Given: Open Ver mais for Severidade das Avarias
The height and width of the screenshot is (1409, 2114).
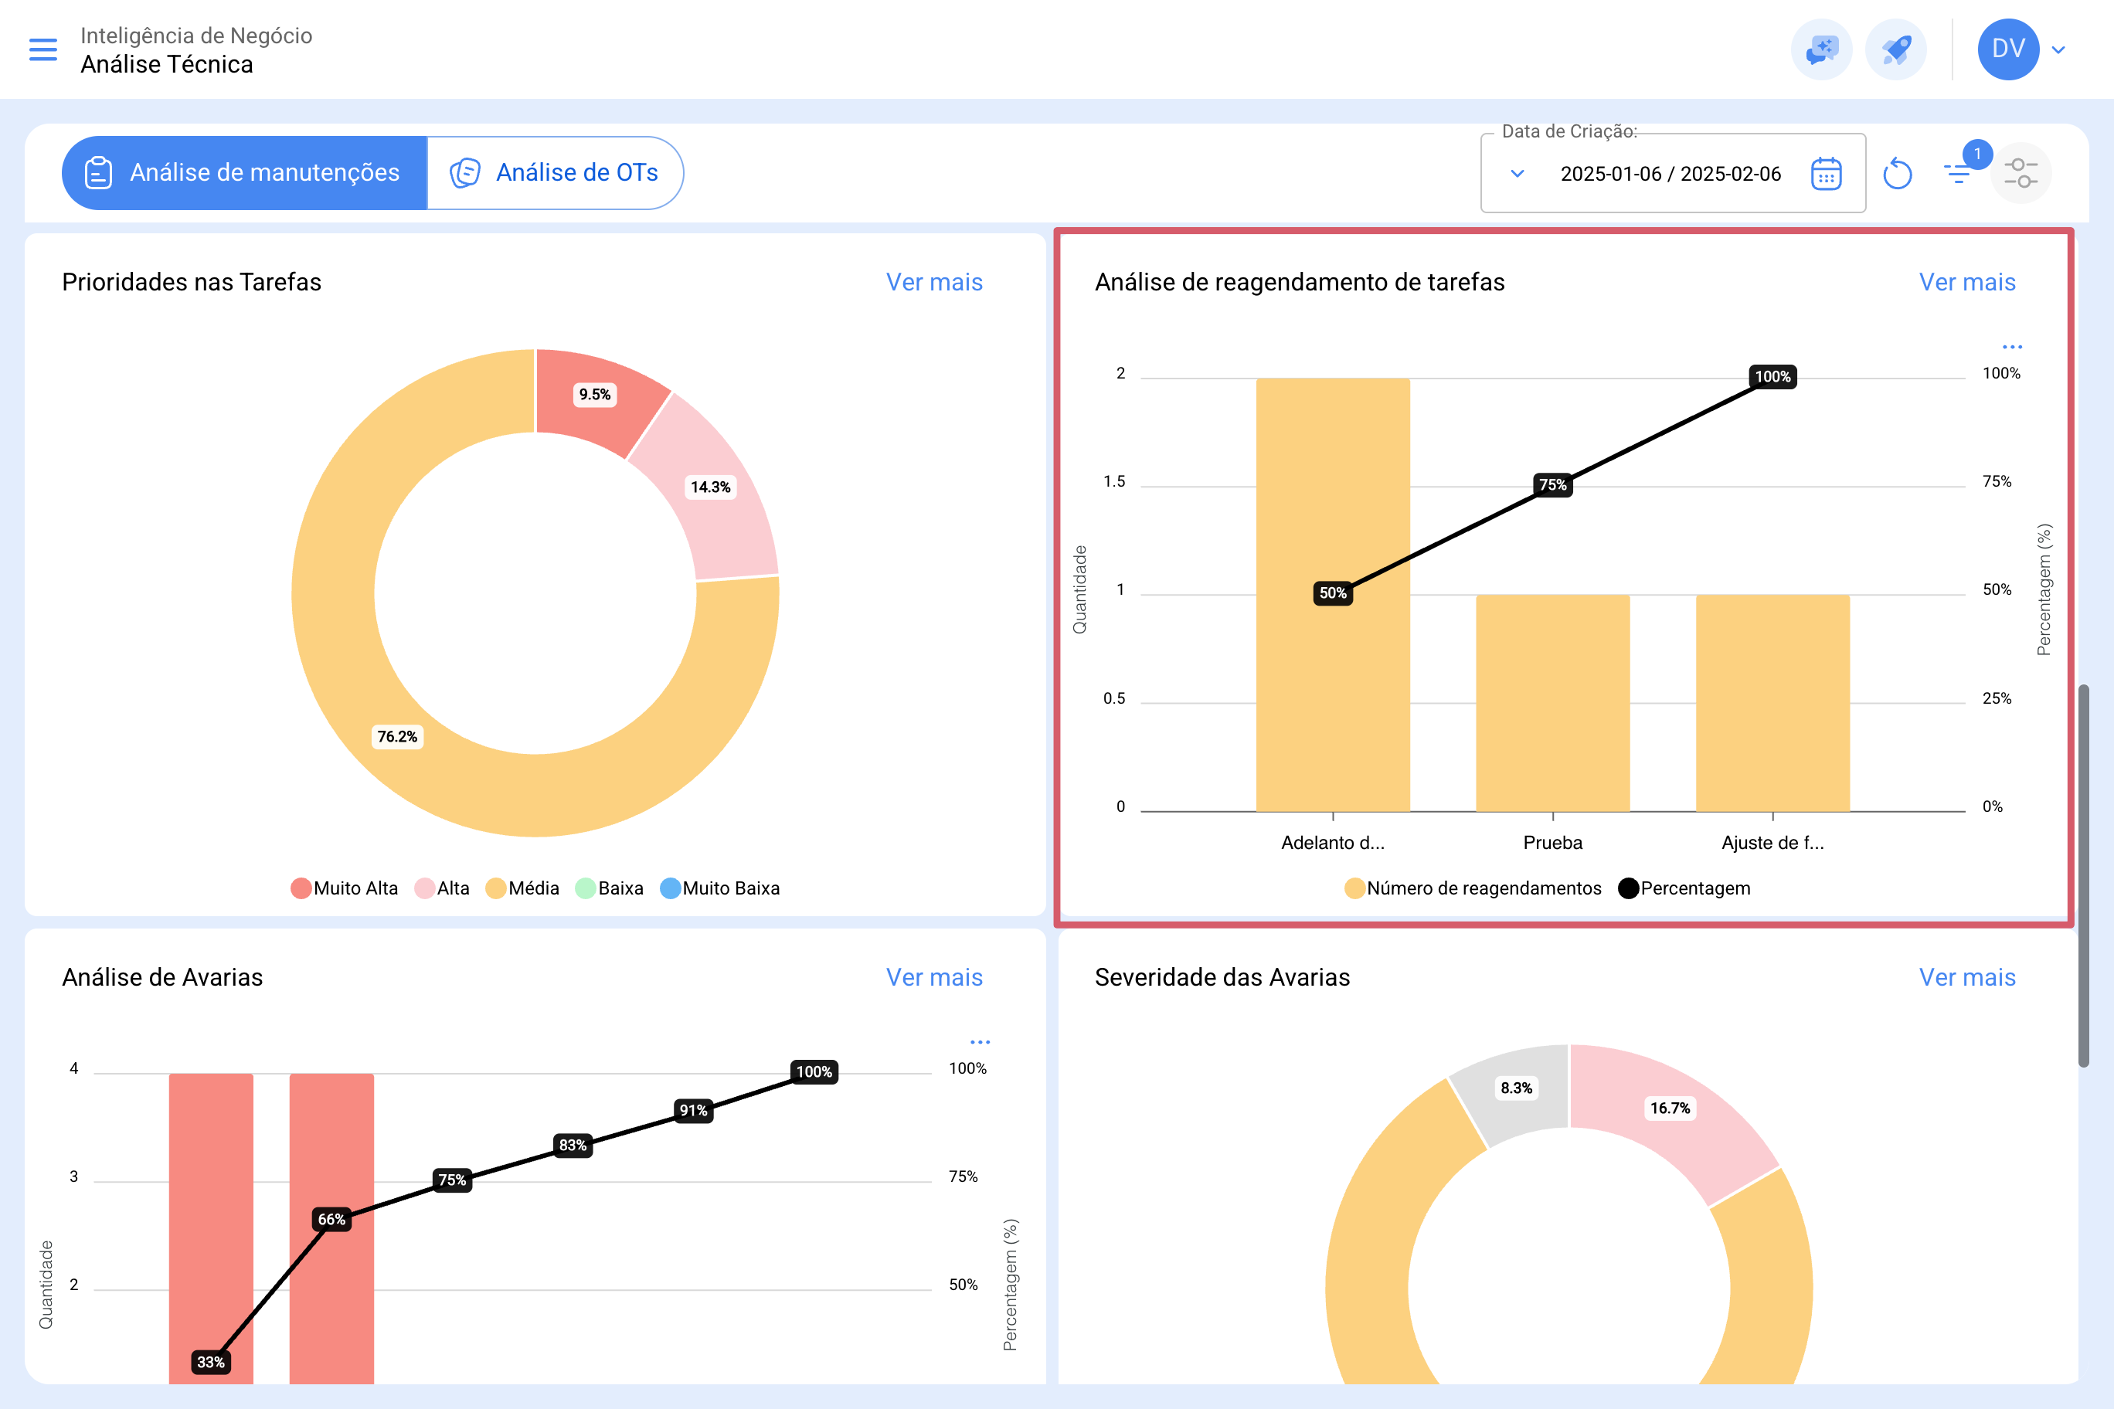Looking at the screenshot, I should coord(1966,978).
